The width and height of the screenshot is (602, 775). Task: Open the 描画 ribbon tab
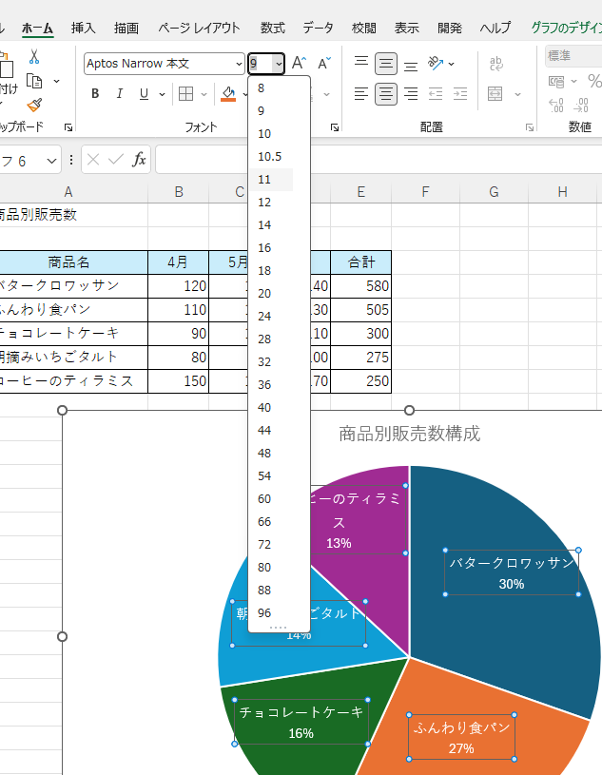tap(126, 29)
